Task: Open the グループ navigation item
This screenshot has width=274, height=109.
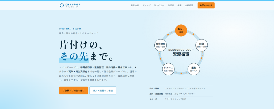Action: 146,5
